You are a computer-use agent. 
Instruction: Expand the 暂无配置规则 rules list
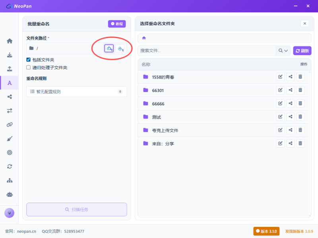77,92
